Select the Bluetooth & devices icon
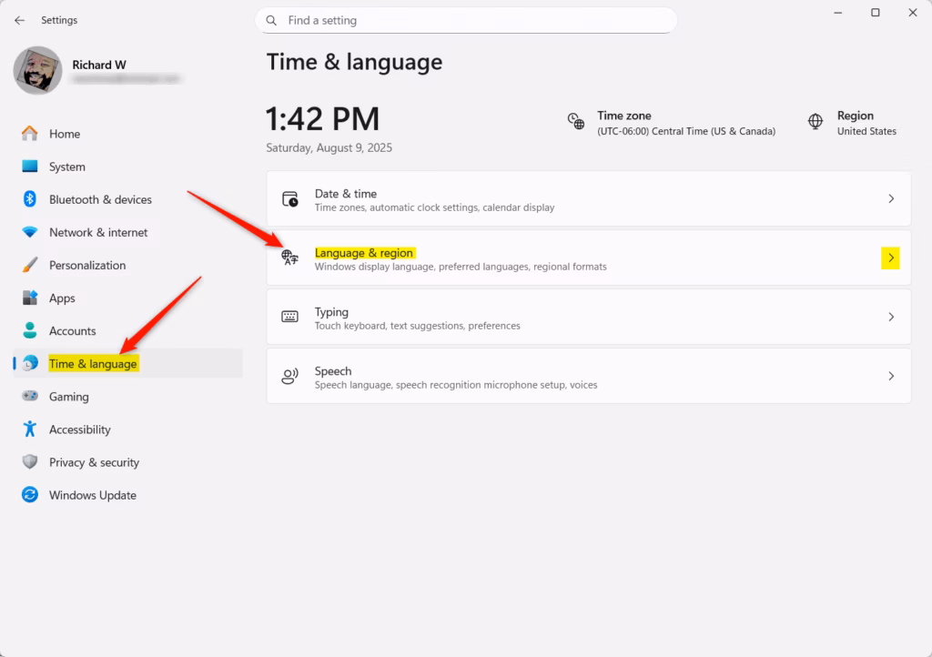This screenshot has width=932, height=657. click(x=30, y=199)
